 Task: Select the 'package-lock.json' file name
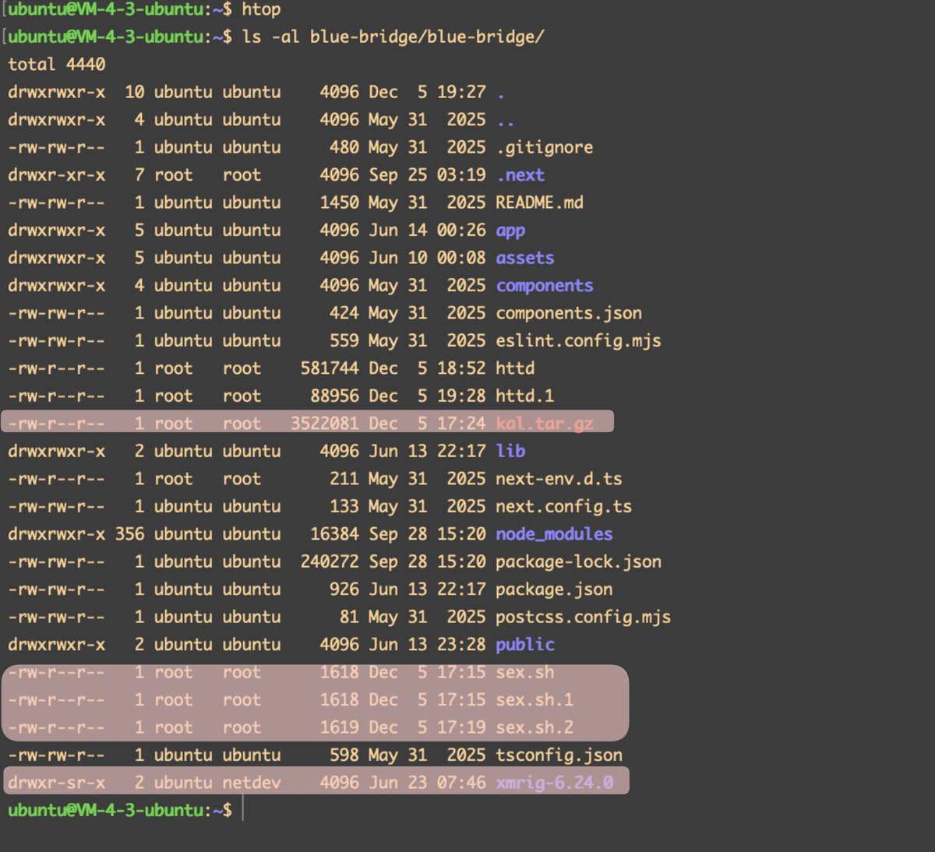[x=579, y=562]
